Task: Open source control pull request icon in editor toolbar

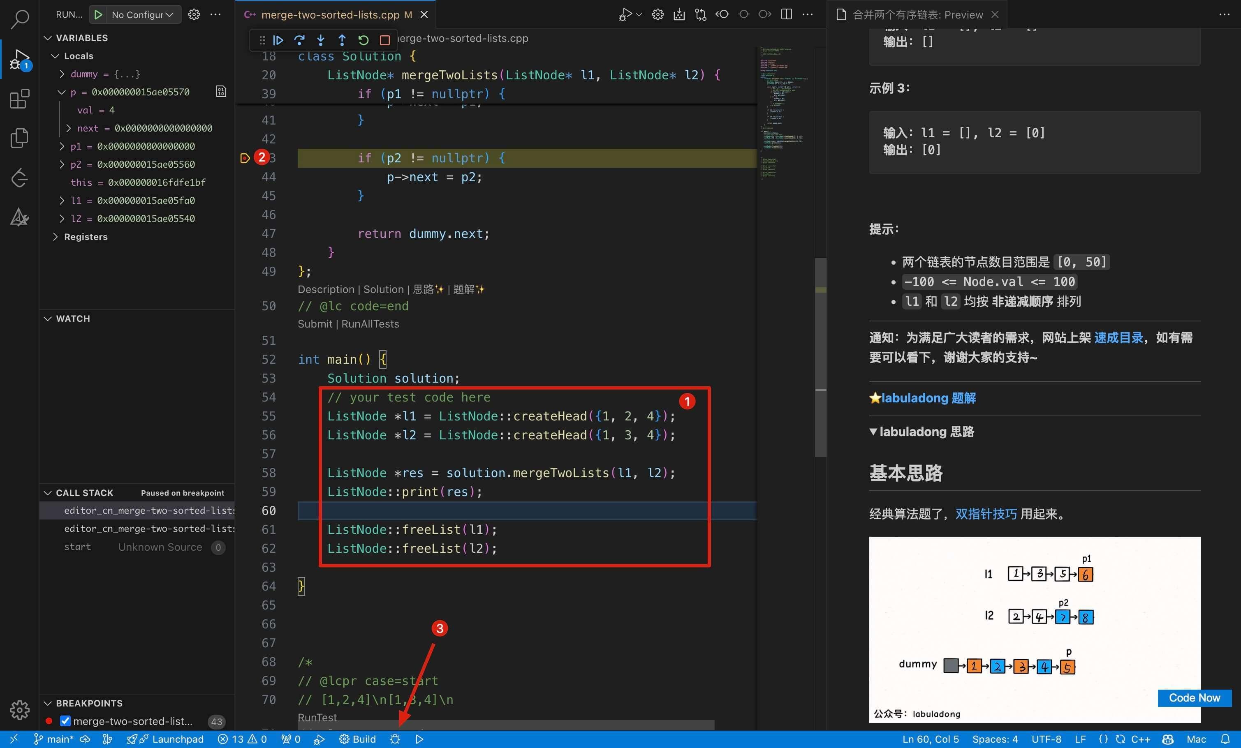Action: 700,15
